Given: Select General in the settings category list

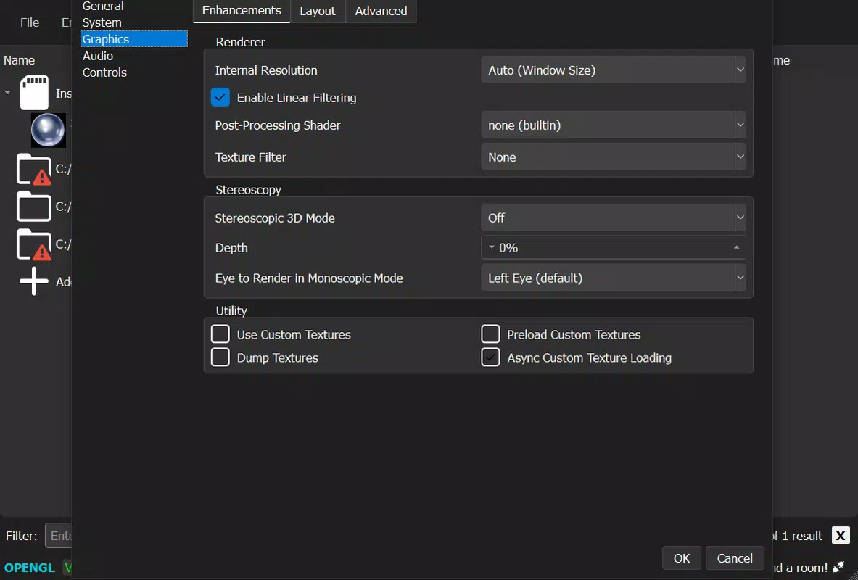Looking at the screenshot, I should 134,6.
